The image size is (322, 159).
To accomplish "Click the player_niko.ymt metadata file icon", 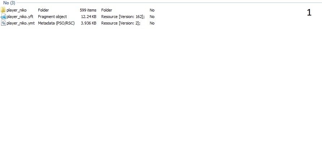I will 3,23.
